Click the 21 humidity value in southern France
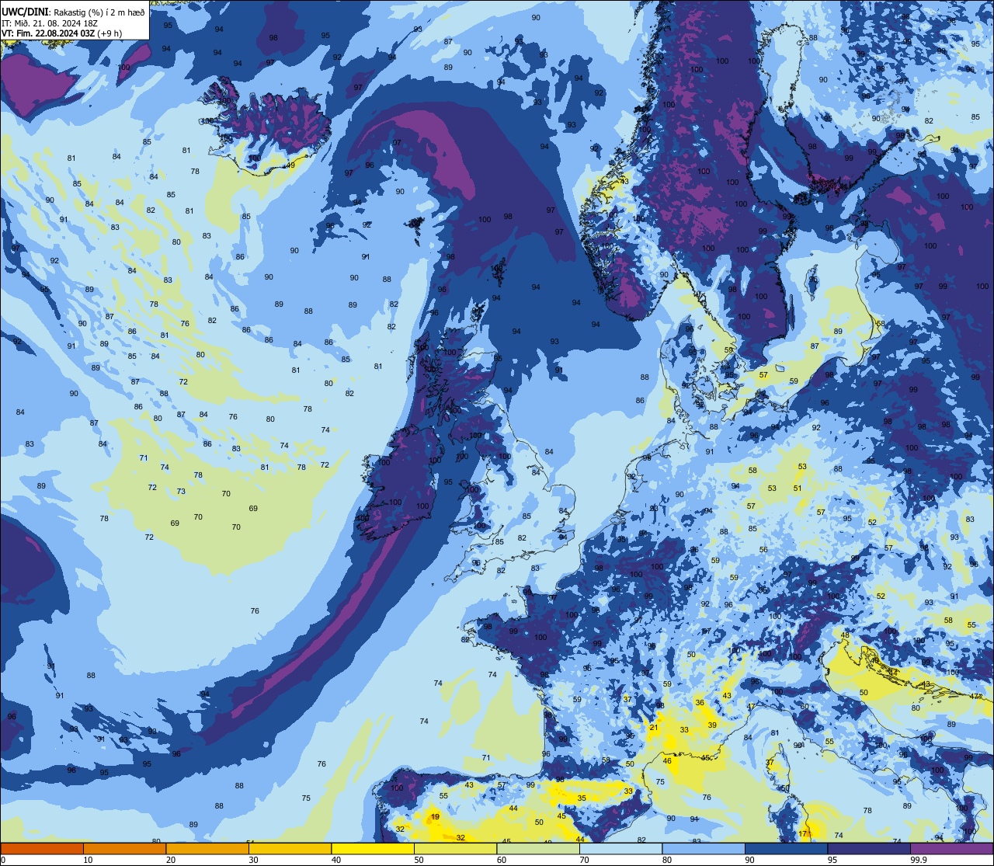 pyautogui.click(x=654, y=728)
